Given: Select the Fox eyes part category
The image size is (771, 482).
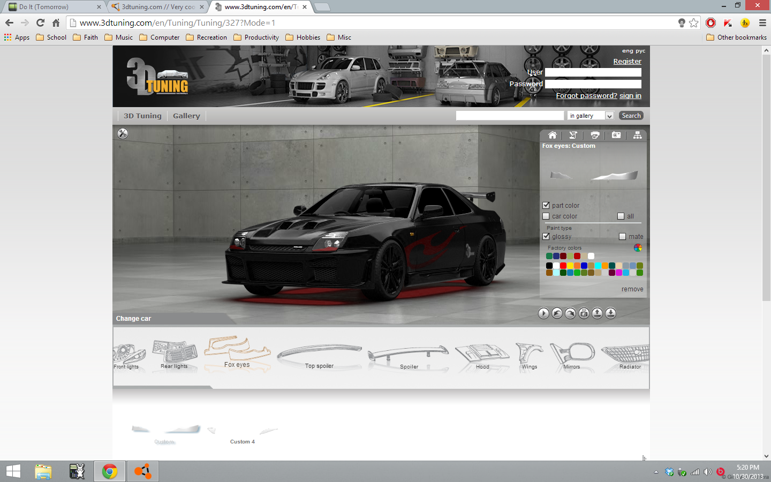Looking at the screenshot, I should 237,352.
